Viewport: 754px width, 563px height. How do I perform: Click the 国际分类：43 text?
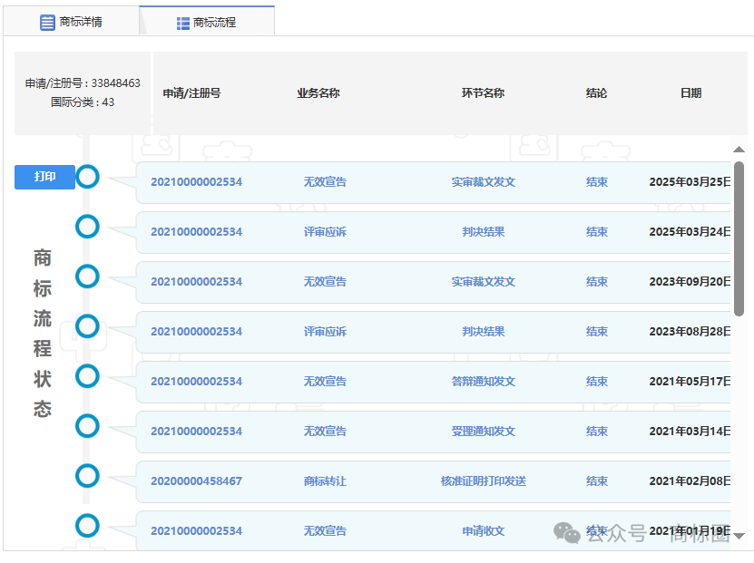tap(83, 102)
